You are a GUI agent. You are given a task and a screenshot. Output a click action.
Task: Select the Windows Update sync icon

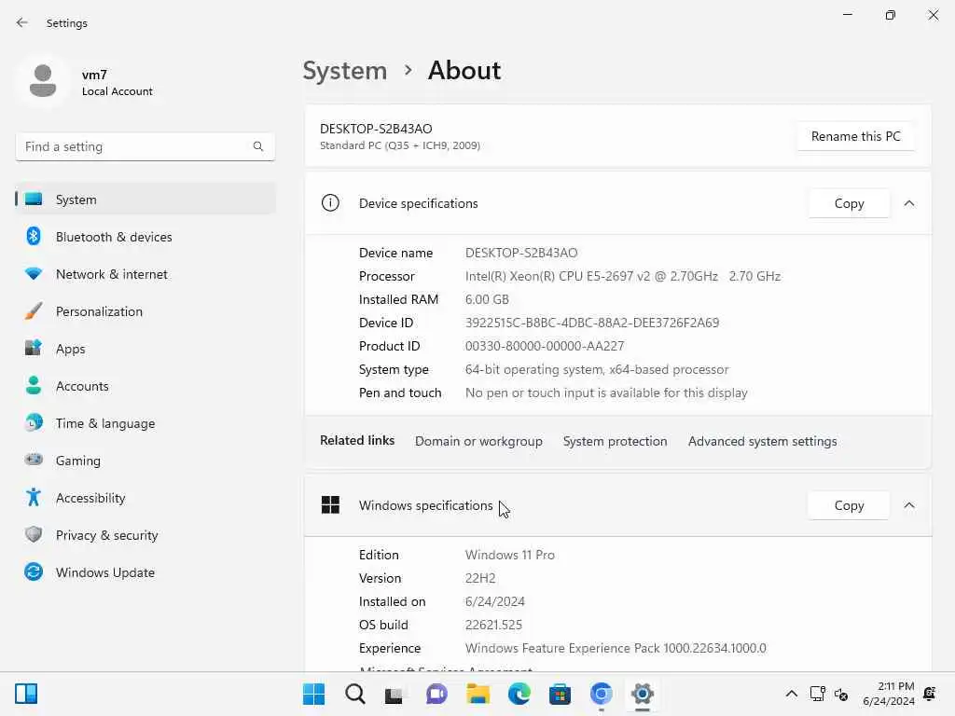[34, 571]
